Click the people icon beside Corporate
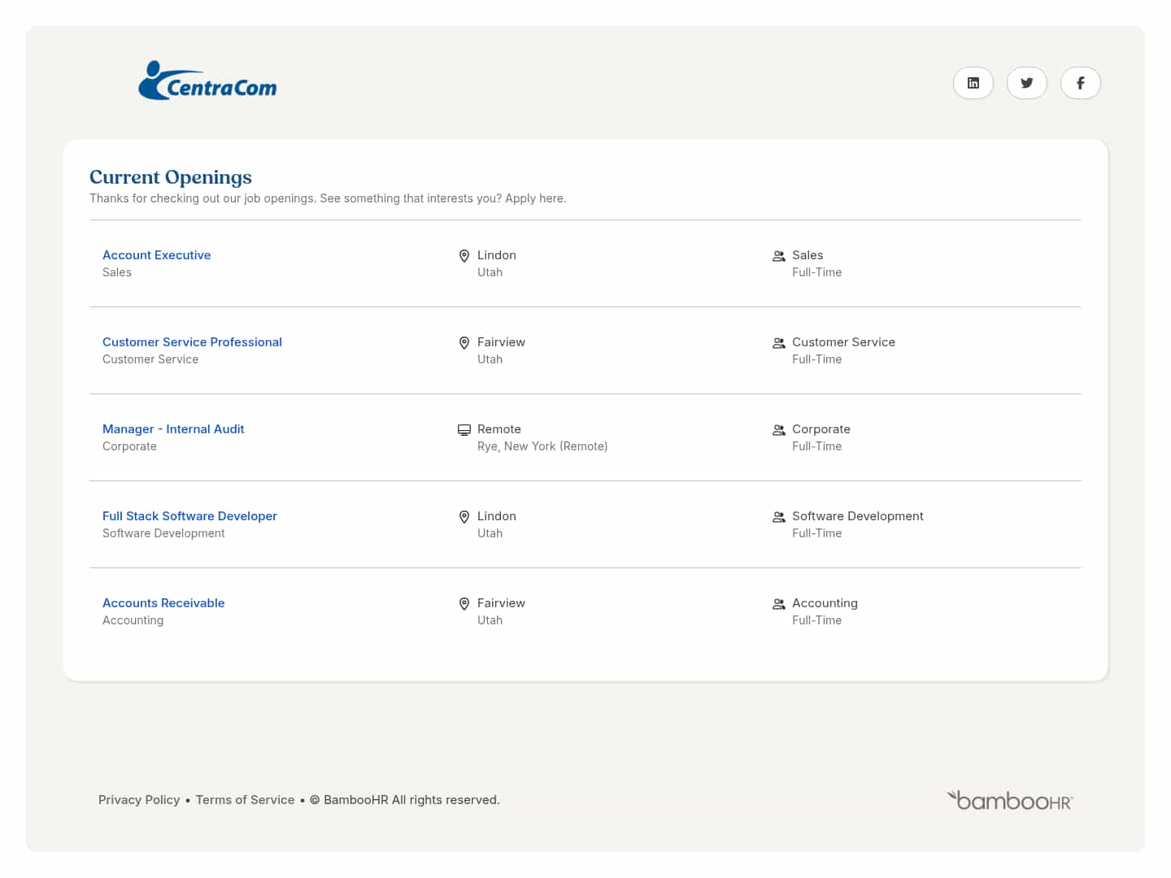The image size is (1171, 878). pos(778,430)
